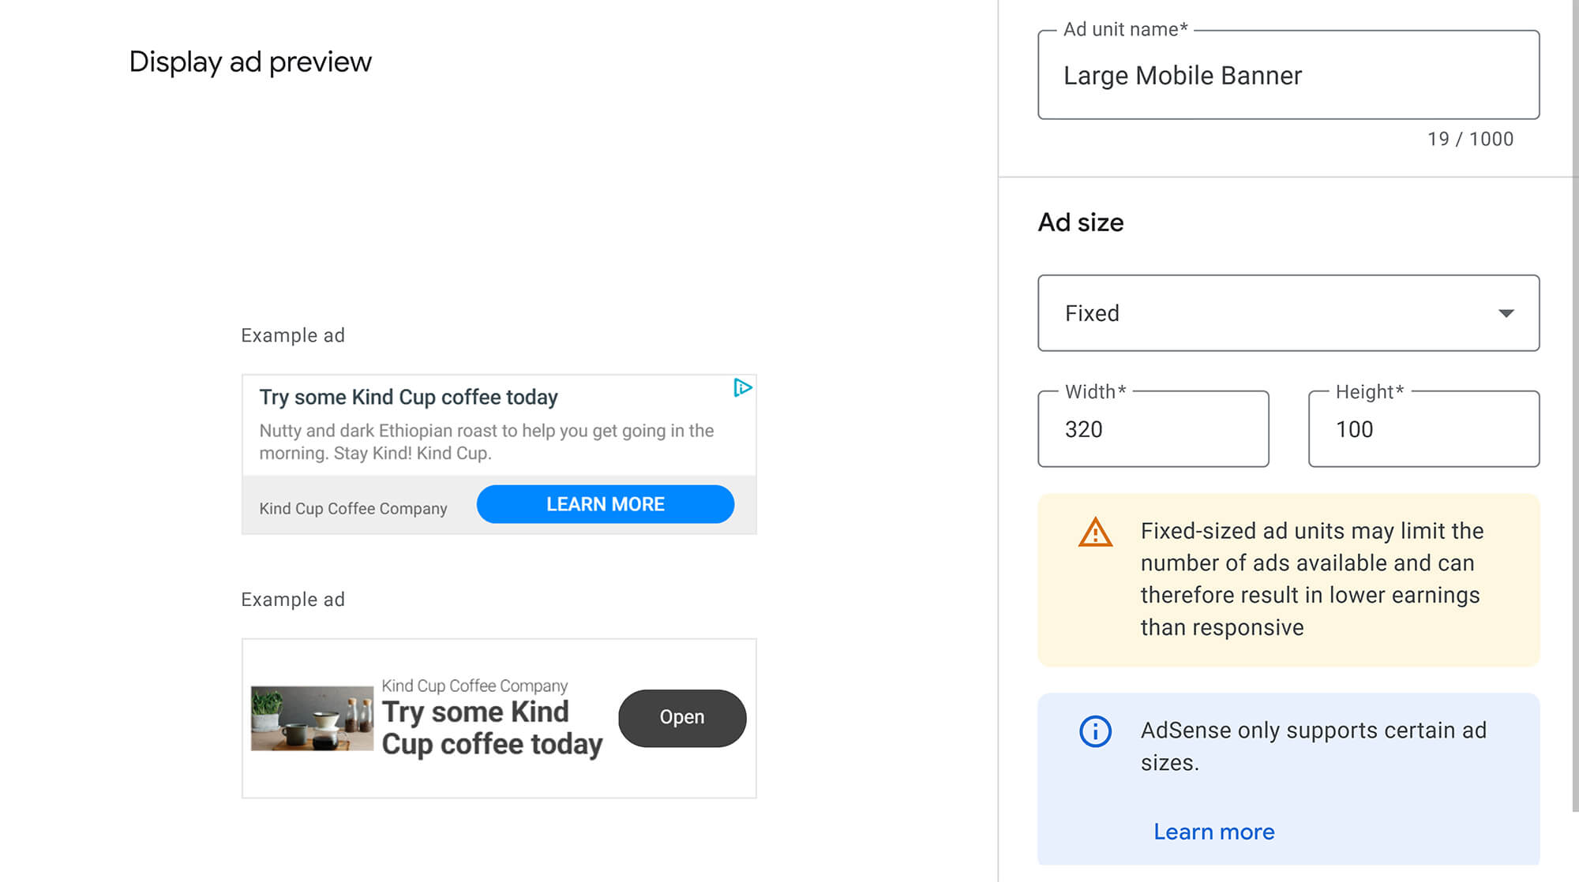Click the Ad unit name field showing Large Mobile Banner
Screen dimensions: 1579x882
click(1288, 76)
